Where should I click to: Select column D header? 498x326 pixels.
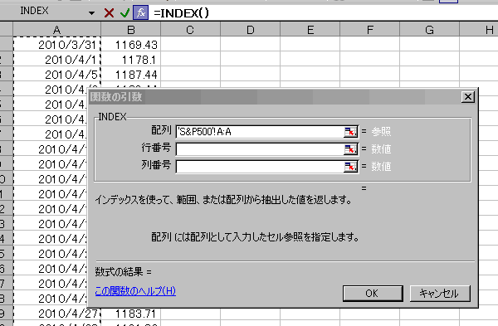(x=251, y=30)
